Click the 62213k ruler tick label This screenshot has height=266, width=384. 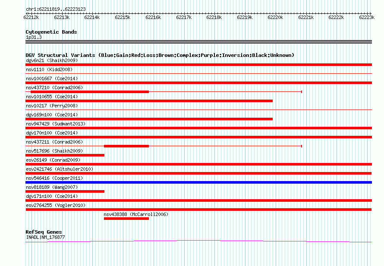[62, 17]
